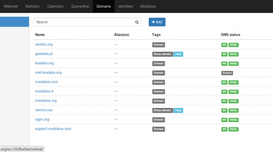
Task: Type in the Search input field
Action: click(x=84, y=22)
